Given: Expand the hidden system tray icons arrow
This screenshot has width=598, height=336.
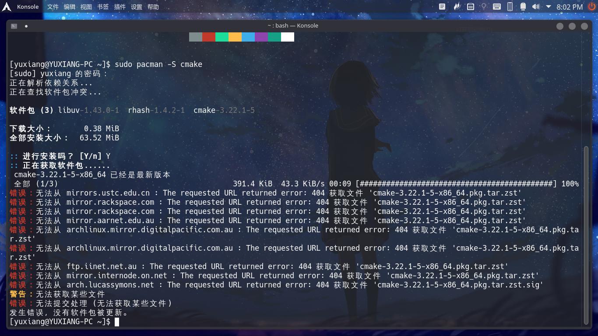Looking at the screenshot, I should [549, 7].
